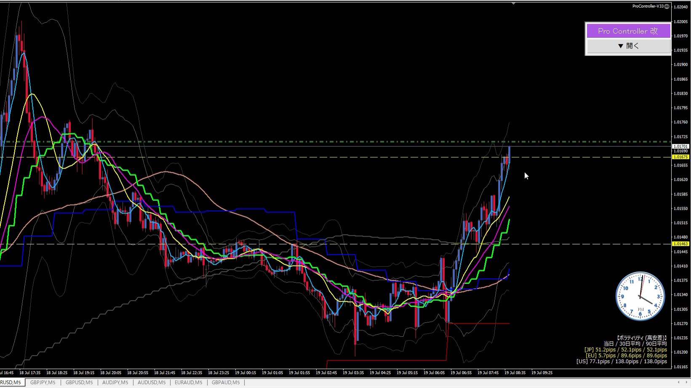
Task: Click the ボラティリティ (高安差) heading text
Action: (642, 338)
